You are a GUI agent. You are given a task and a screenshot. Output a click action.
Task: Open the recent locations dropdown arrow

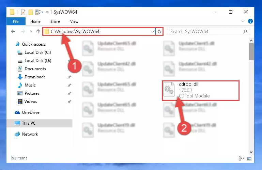point(31,31)
